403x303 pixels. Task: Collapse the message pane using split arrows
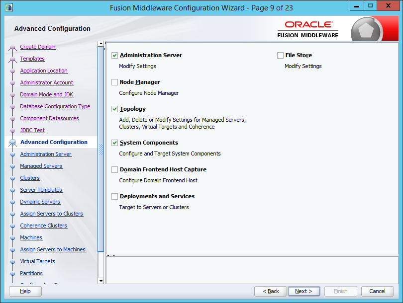[x=113, y=255]
